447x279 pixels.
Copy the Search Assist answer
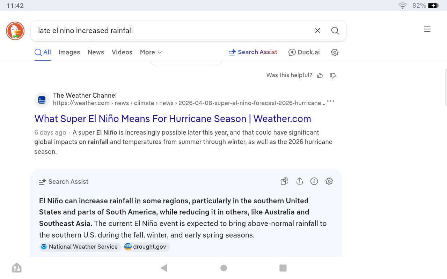(x=284, y=181)
